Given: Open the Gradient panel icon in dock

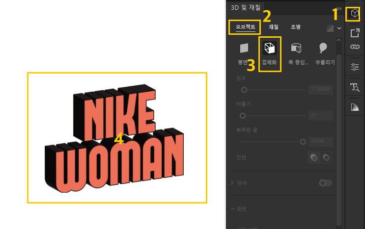Looking at the screenshot, I should click(x=355, y=107).
